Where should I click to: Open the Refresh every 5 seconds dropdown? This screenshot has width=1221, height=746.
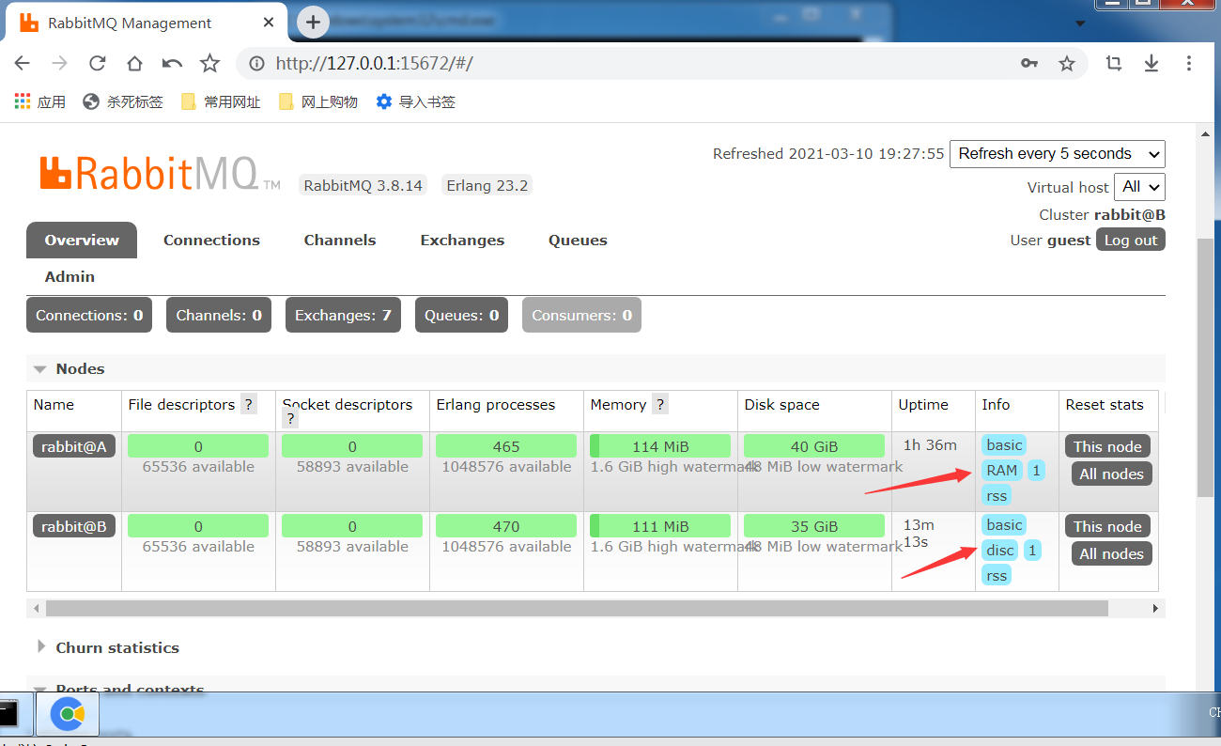pyautogui.click(x=1057, y=154)
